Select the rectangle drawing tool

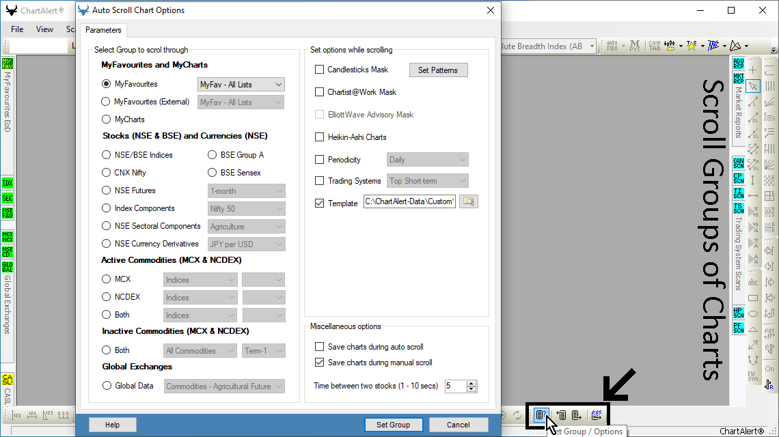[753, 298]
